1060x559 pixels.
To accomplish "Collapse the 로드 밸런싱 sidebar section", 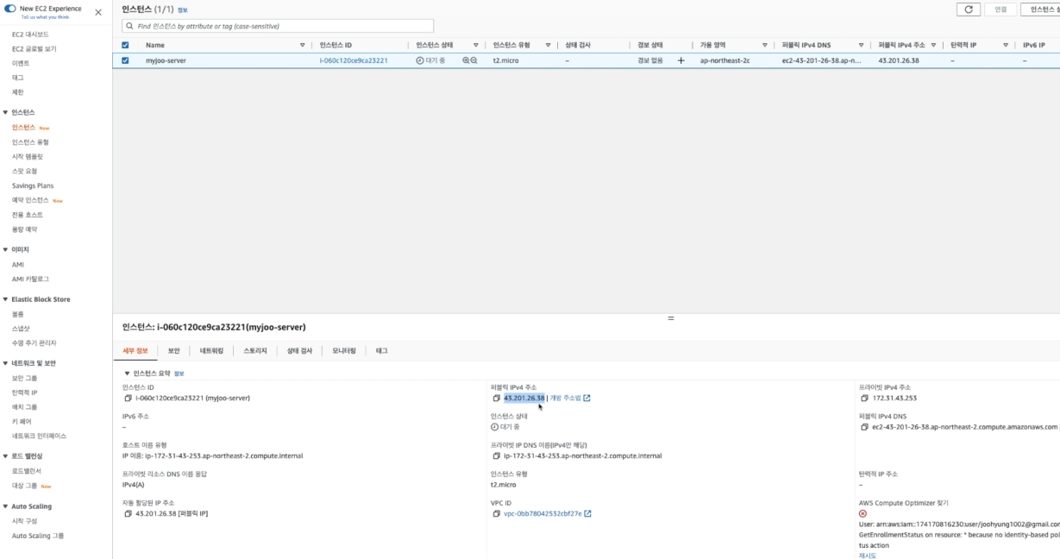I will 5,456.
